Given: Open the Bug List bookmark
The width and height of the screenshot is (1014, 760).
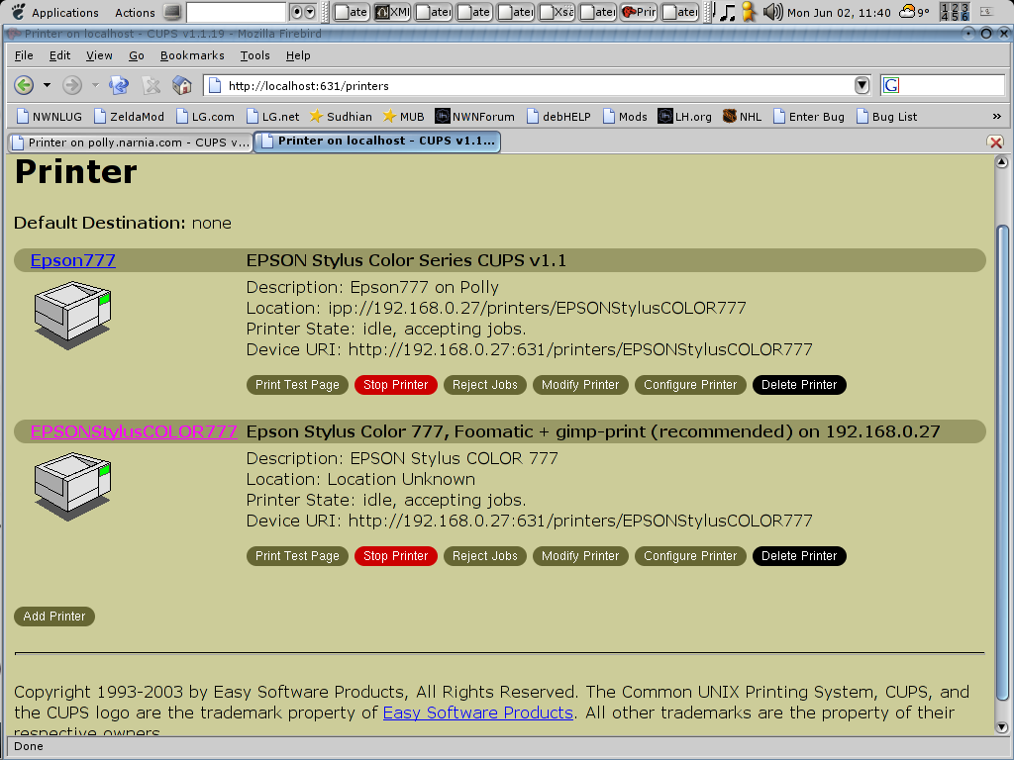Looking at the screenshot, I should click(886, 117).
